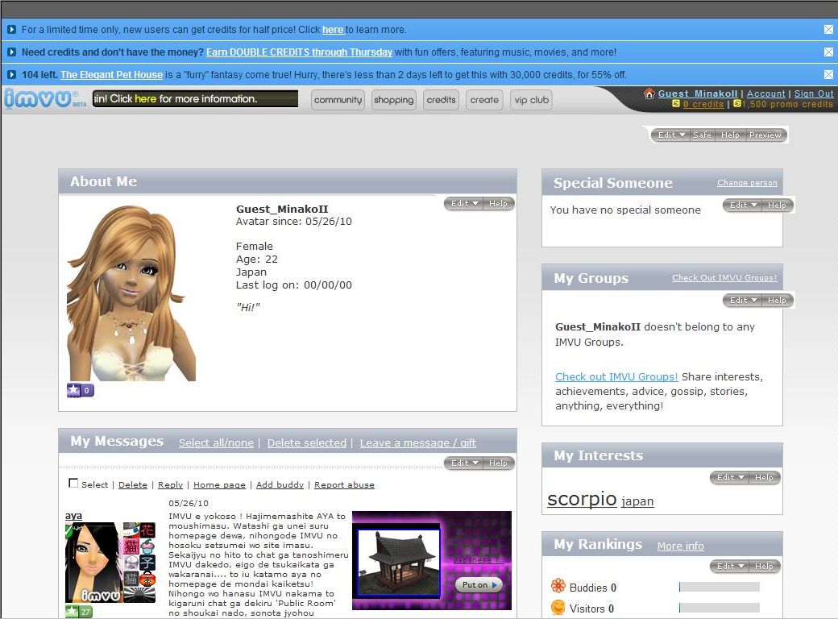Open More info link in My Rankings
838x619 pixels.
(680, 546)
